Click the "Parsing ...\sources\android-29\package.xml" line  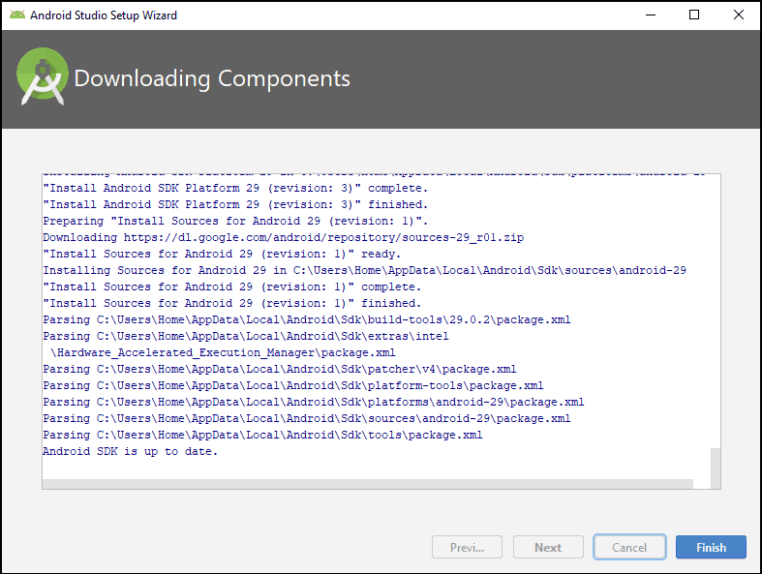[307, 419]
